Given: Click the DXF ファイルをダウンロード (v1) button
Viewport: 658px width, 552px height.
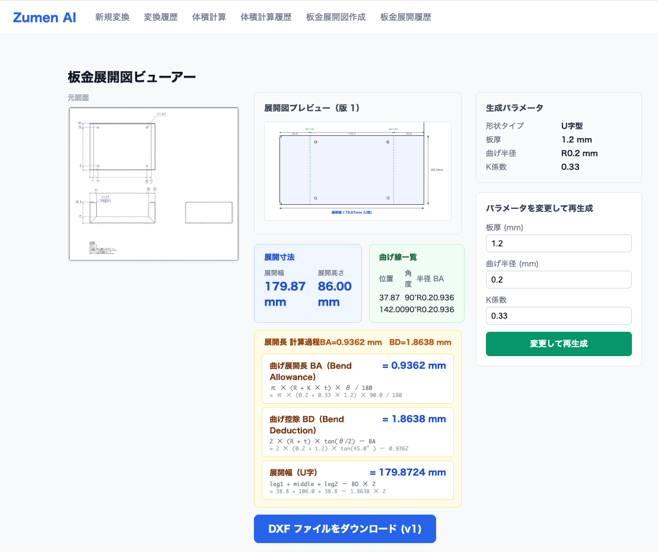Looking at the screenshot, I should (345, 529).
